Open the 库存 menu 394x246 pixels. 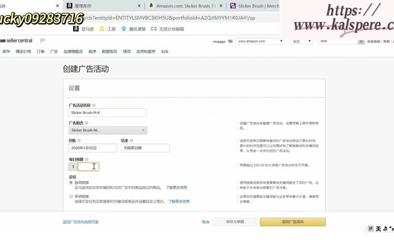(6, 52)
